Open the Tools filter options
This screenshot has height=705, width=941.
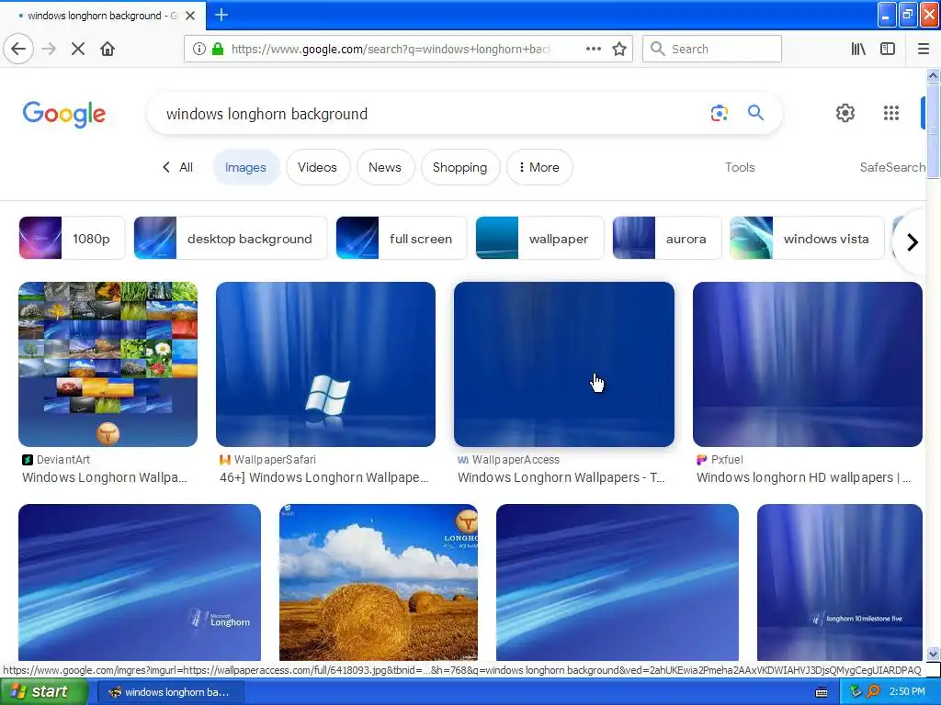pos(740,167)
